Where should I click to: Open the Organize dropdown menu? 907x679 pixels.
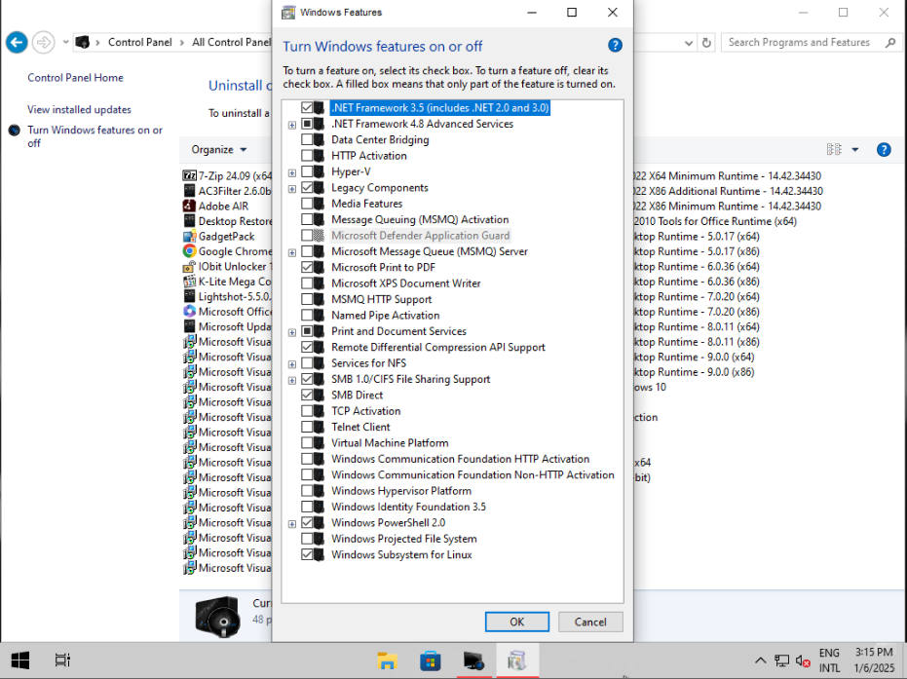pos(219,149)
